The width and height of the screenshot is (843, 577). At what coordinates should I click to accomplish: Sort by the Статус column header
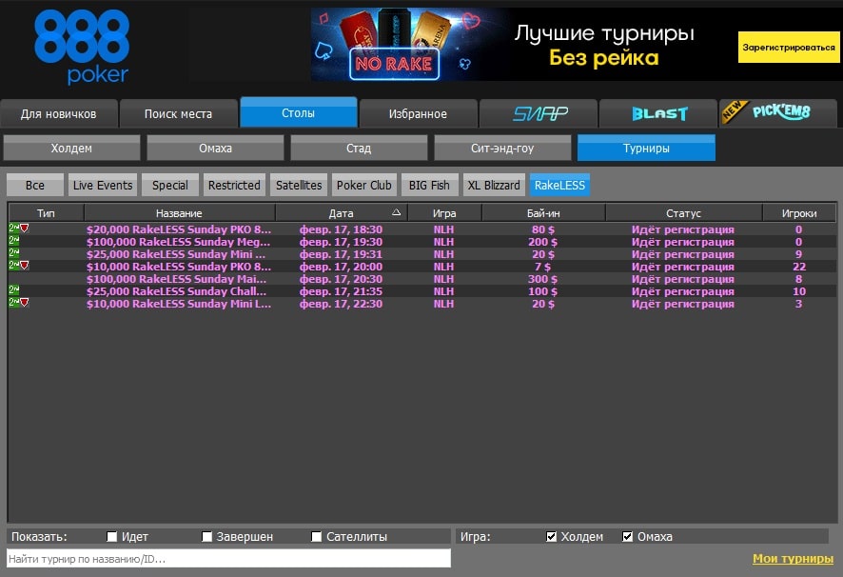point(683,213)
